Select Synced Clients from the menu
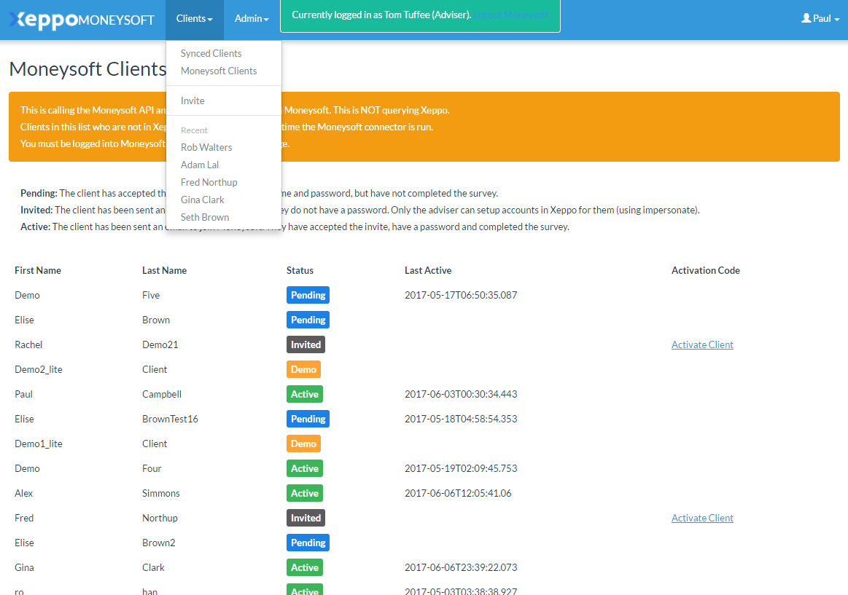Viewport: 848px width, 595px height. pyautogui.click(x=211, y=53)
